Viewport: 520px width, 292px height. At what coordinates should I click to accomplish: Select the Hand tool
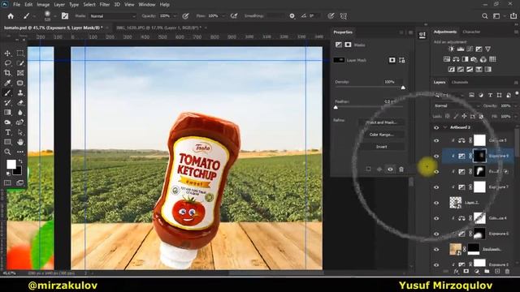[x=20, y=142]
